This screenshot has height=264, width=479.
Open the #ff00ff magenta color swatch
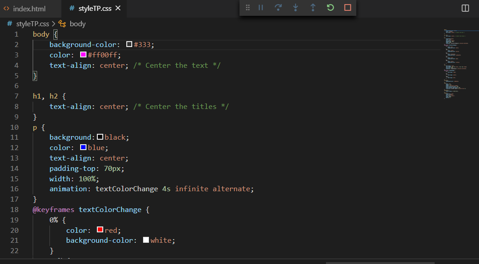(83, 55)
